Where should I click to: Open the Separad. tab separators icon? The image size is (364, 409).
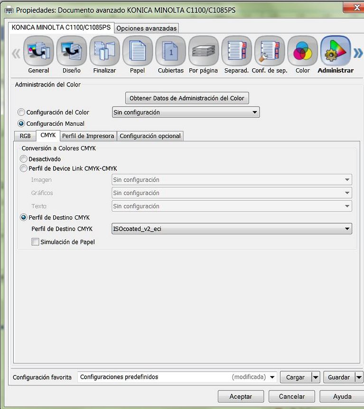pos(237,51)
